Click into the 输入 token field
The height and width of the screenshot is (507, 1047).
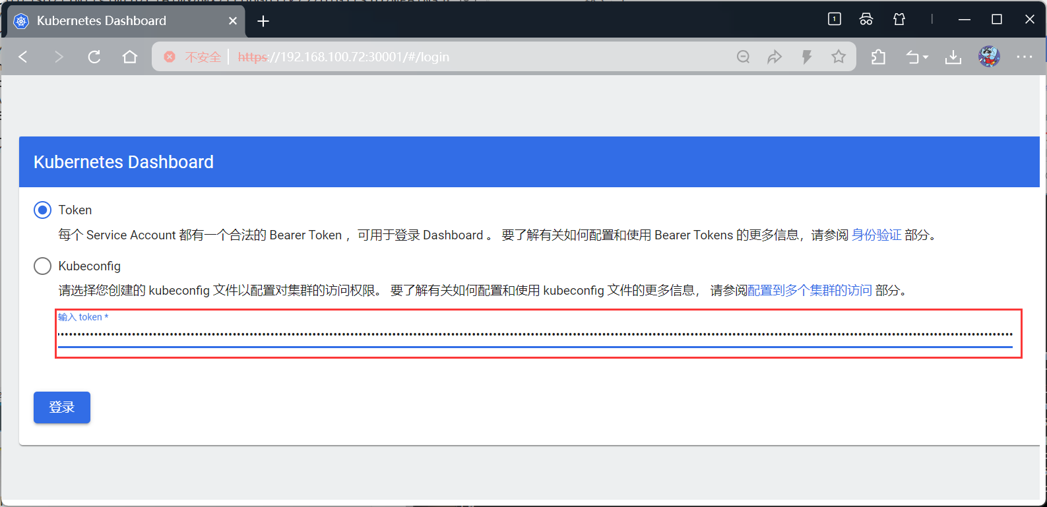(x=535, y=333)
